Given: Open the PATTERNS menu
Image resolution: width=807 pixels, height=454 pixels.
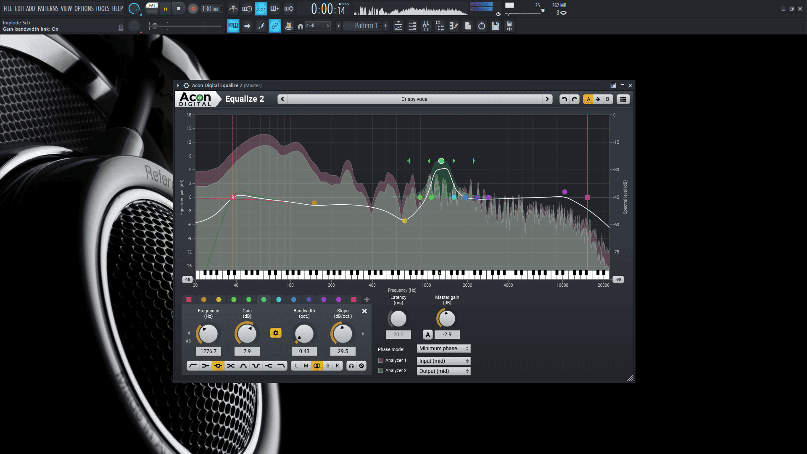Looking at the screenshot, I should click(48, 8).
